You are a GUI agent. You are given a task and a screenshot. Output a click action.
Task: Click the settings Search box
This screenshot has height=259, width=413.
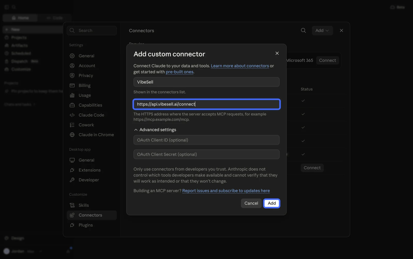click(92, 30)
